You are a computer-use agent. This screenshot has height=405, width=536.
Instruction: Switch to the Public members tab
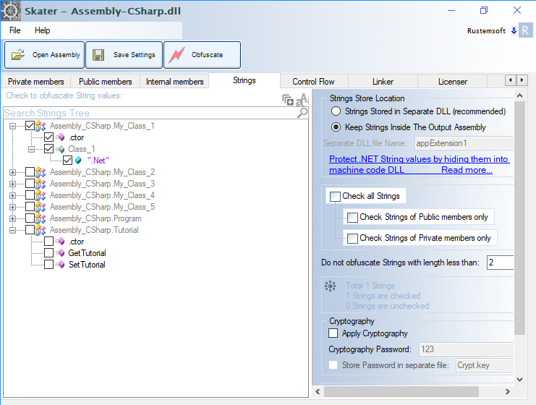point(106,82)
